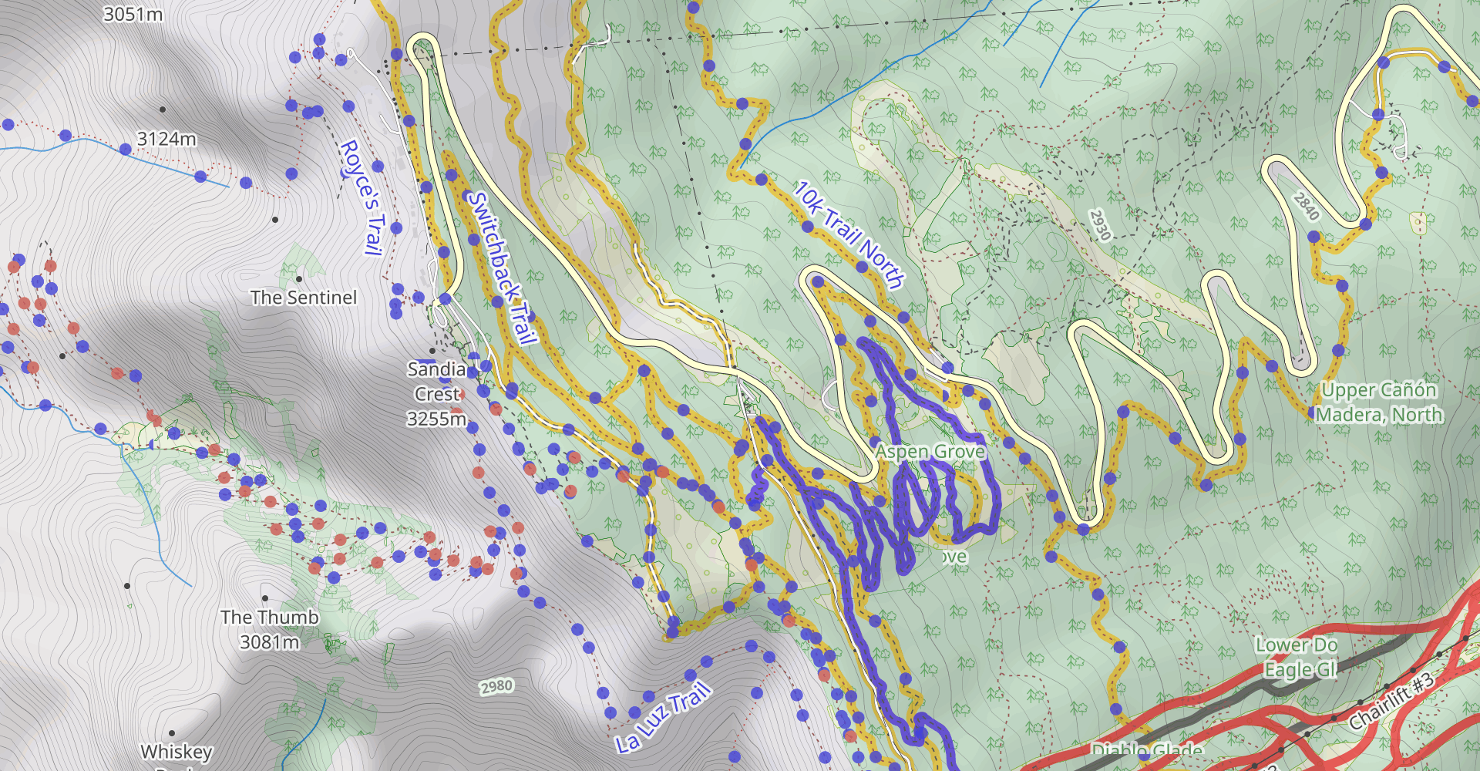Select the Sandia Crest 3255m label
1480x771 pixels.
437,394
